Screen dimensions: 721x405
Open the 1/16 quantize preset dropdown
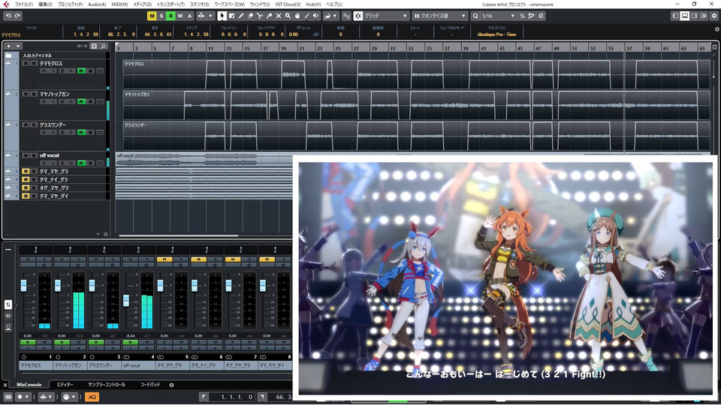(499, 16)
